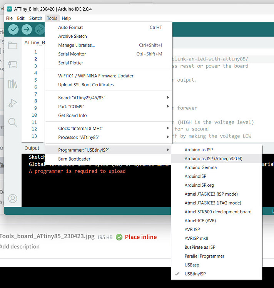
Task: Click the Output panel tab
Action: click(32, 148)
